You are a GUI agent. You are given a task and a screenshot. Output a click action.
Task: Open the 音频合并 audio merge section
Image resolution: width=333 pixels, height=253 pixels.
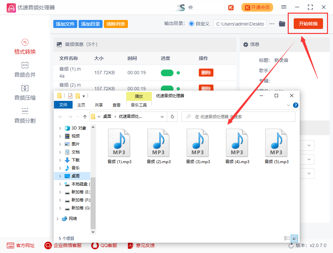(x=25, y=70)
